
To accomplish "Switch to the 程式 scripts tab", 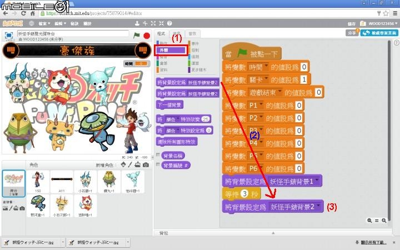I will [161, 33].
